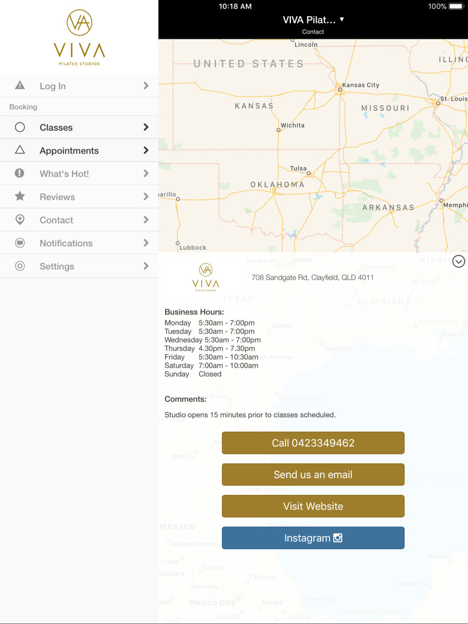Open the Classes menu item
This screenshot has width=468, height=624.
79,127
